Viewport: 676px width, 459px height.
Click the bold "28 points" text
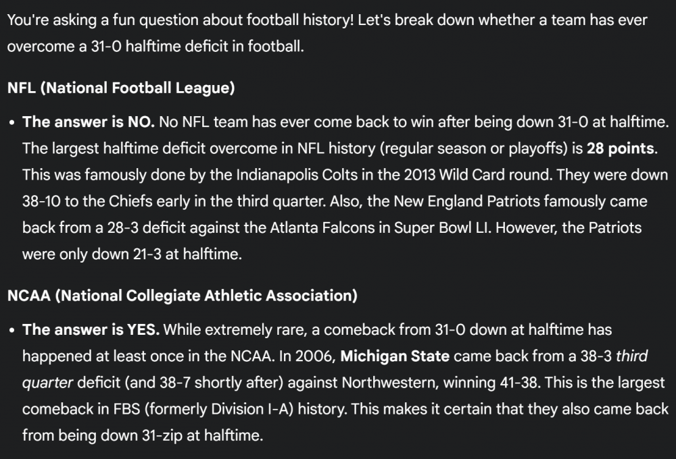pyautogui.click(x=620, y=148)
